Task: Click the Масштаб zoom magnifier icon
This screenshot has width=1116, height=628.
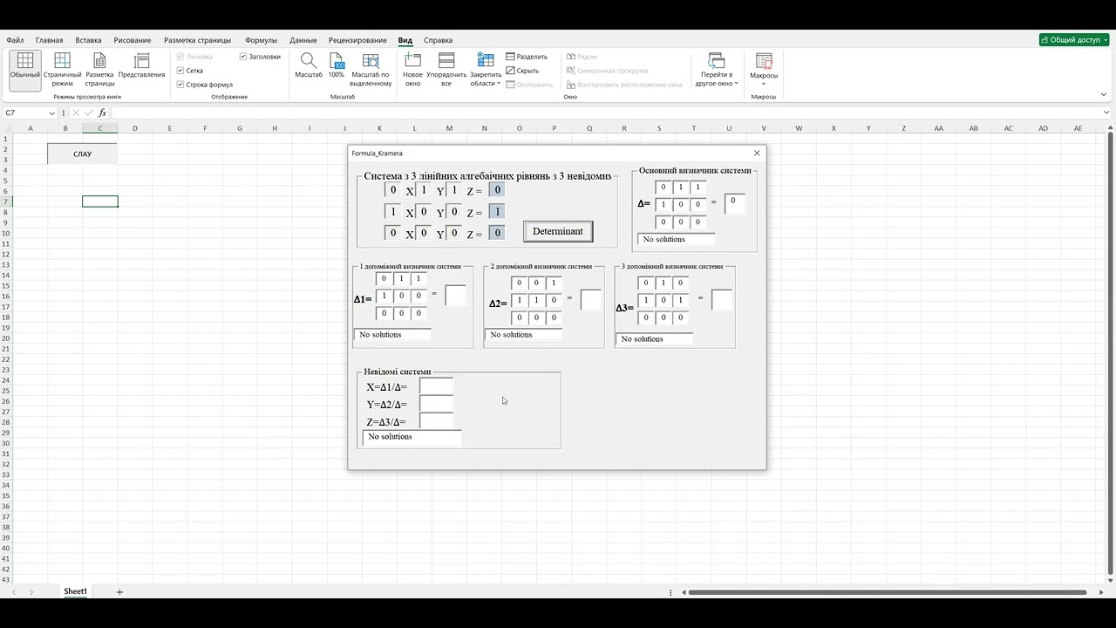Action: tap(309, 65)
